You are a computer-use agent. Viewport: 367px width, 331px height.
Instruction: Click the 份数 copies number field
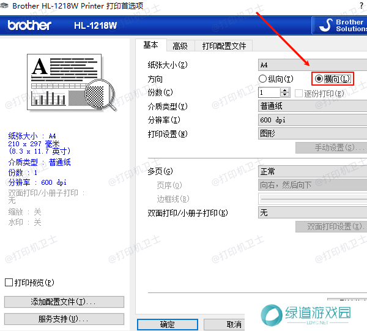coord(269,92)
